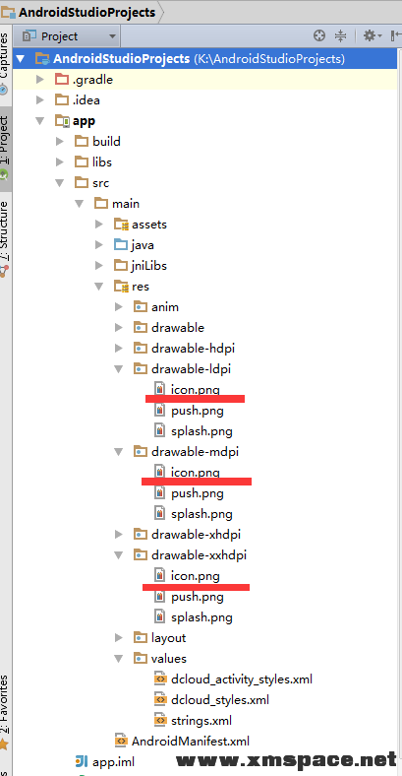Select dcloud_activity_styles.xml file name
Viewport: 402px width, 776px height.
pos(242,679)
